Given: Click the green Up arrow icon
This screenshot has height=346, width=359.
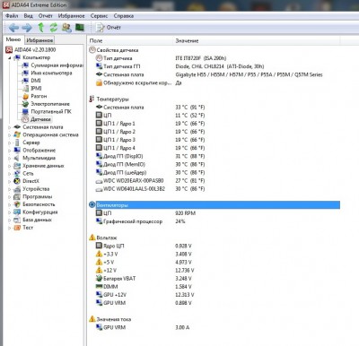Looking at the screenshot, I should click(41, 28).
